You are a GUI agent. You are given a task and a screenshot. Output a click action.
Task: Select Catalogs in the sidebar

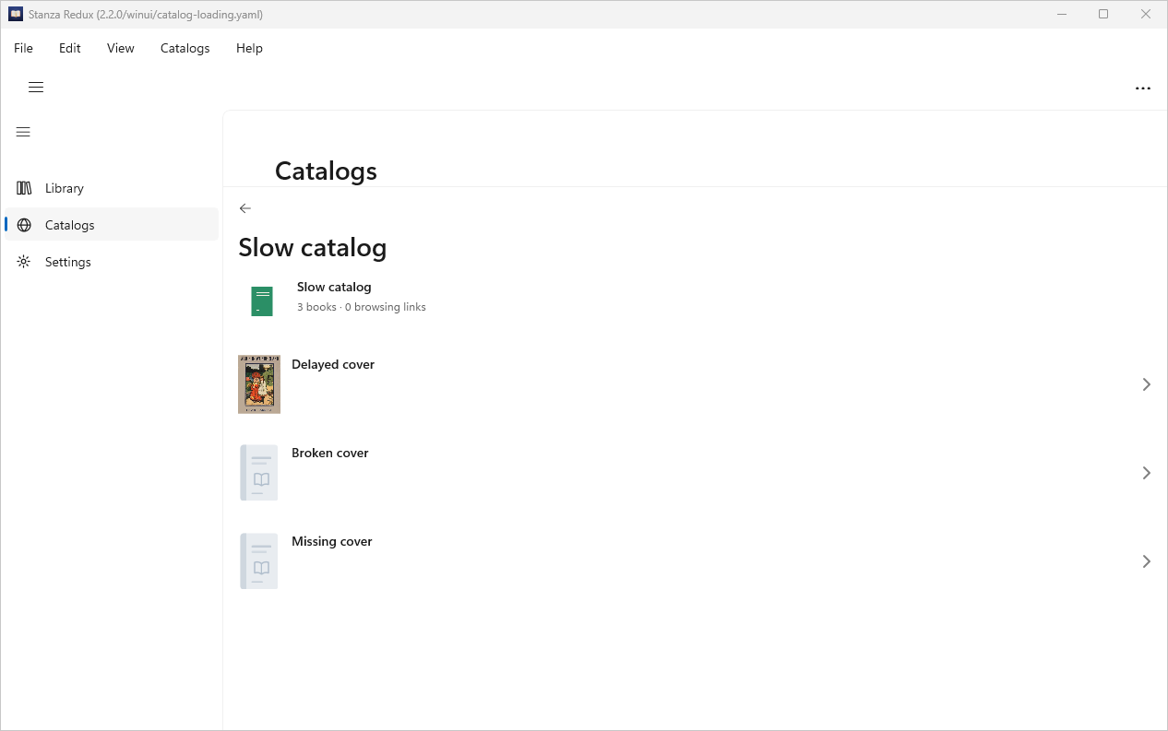[x=112, y=225]
